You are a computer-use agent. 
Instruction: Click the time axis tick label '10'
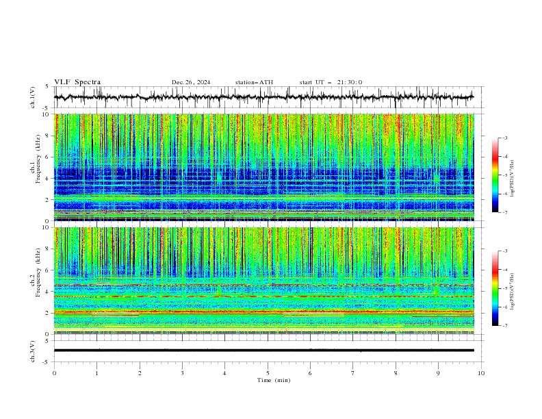click(481, 373)
